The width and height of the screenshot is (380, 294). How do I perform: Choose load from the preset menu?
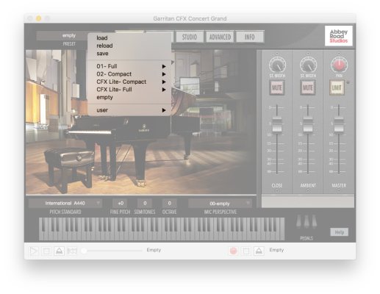[x=102, y=37]
